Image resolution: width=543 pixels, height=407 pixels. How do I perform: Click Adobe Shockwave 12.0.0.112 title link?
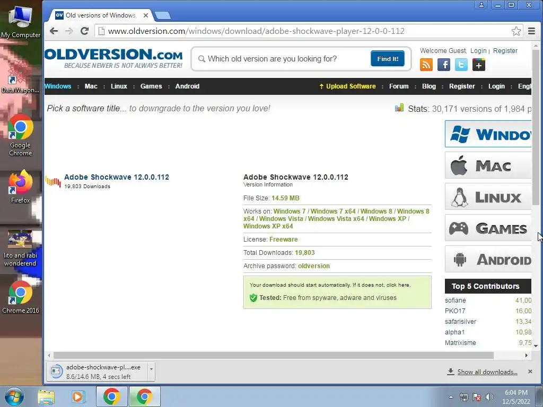117,177
